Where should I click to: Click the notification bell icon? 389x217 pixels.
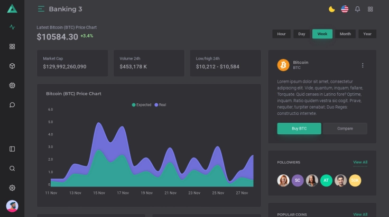click(357, 9)
